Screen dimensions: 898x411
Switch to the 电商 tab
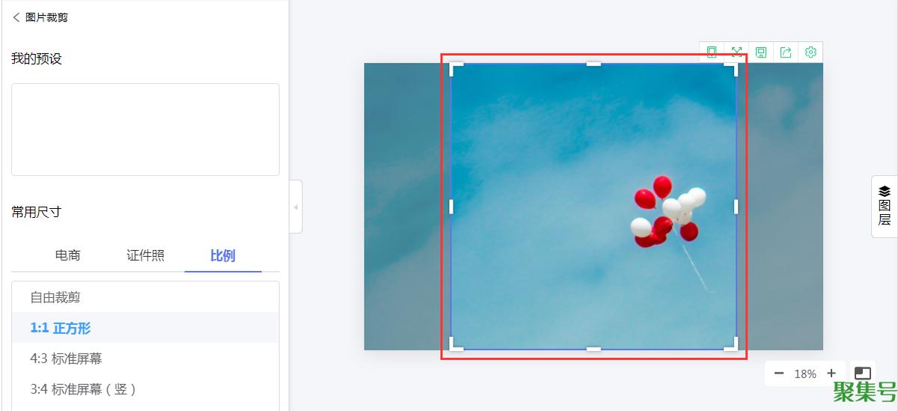68,255
